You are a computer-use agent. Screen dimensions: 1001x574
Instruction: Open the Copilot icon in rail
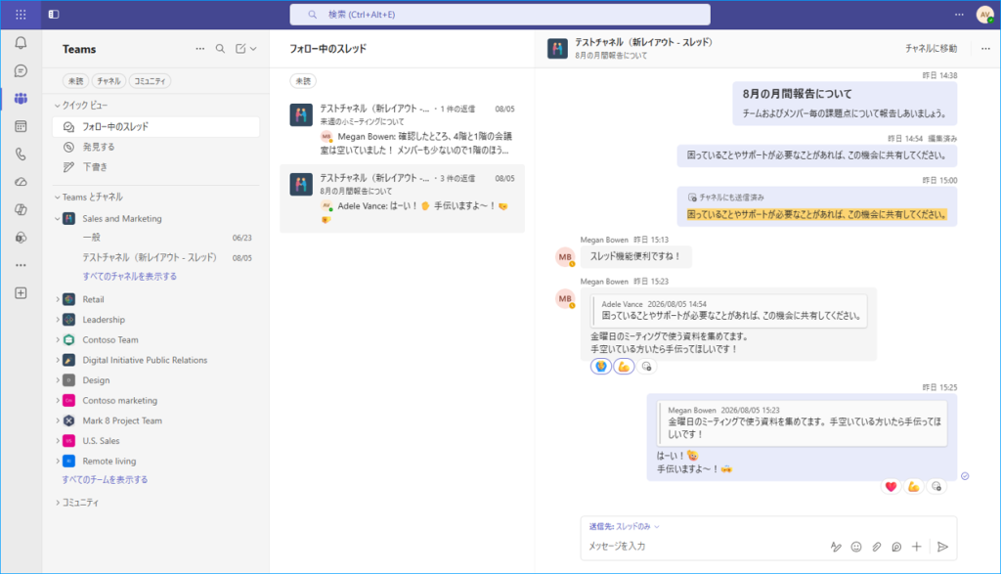(x=21, y=209)
